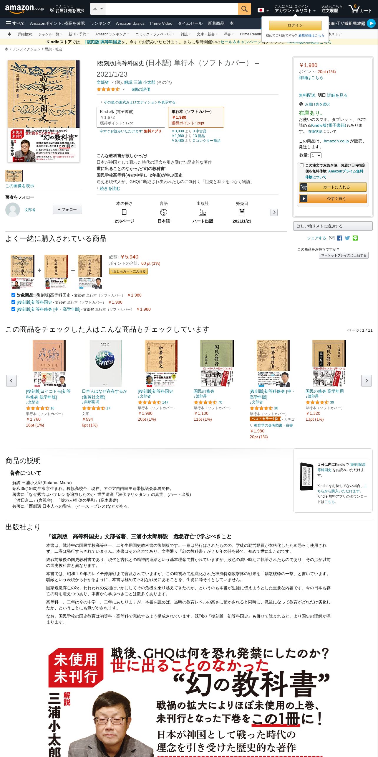Click the Amazon.co.jp logo
Screen dimensions: 378x757
click(25, 9)
